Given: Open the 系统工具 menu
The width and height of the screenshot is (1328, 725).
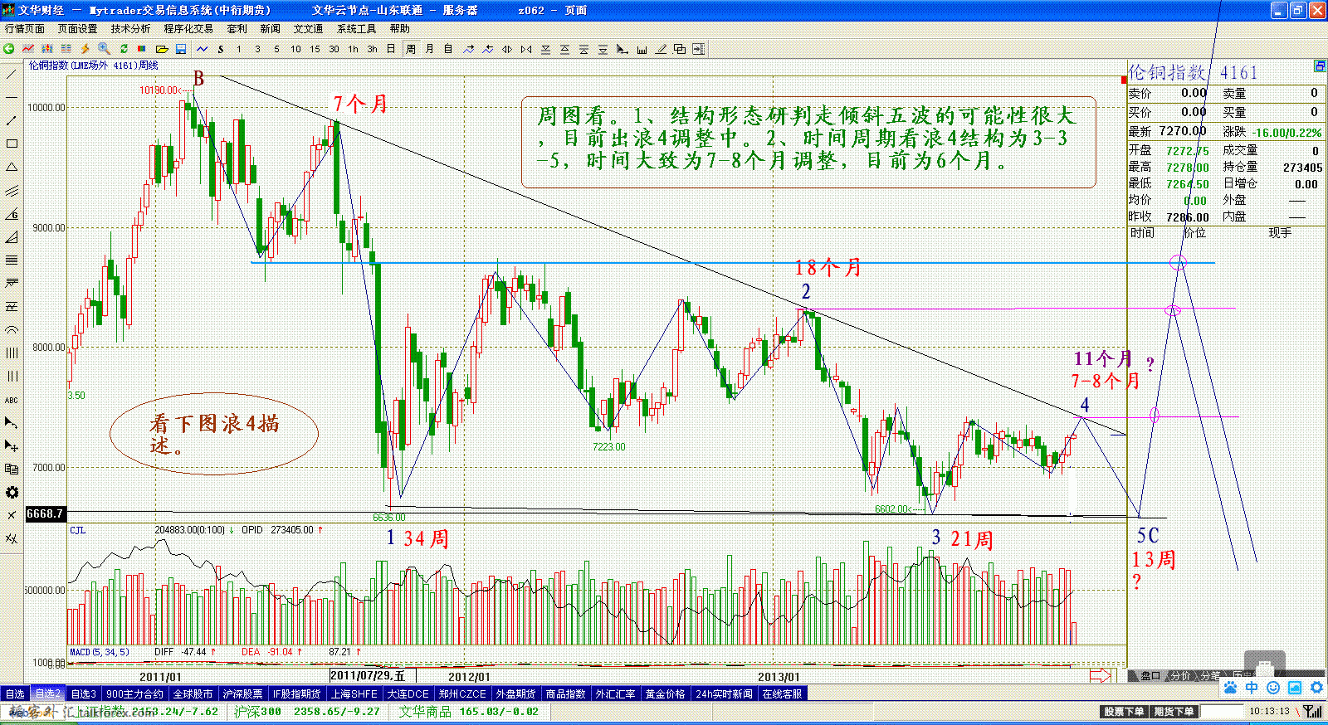Looking at the screenshot, I should [356, 28].
